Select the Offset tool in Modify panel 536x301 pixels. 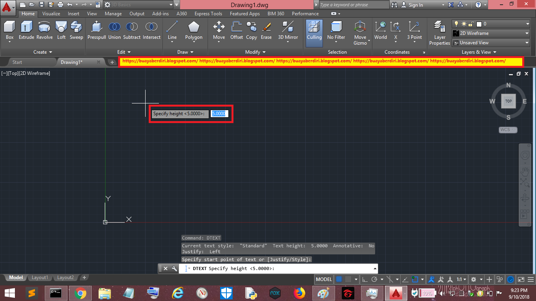pyautogui.click(x=236, y=31)
